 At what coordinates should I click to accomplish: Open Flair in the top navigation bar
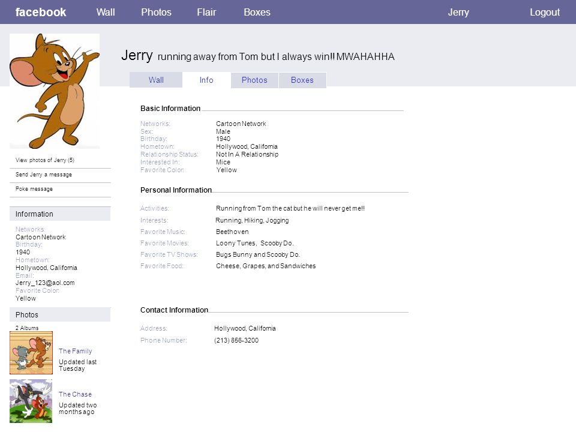(x=206, y=12)
